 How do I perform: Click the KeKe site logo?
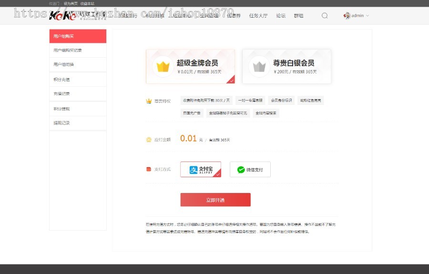(77, 15)
